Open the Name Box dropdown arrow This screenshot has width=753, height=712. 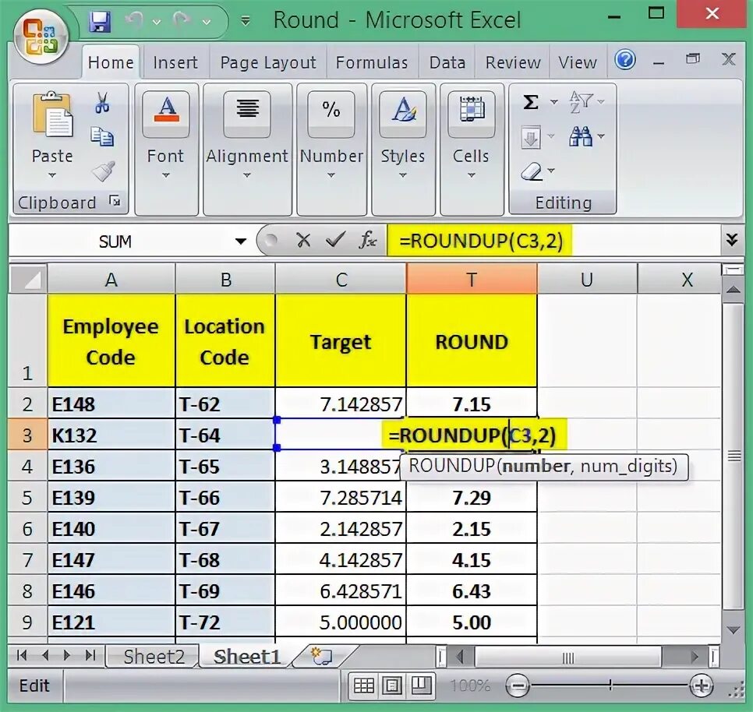pyautogui.click(x=241, y=241)
